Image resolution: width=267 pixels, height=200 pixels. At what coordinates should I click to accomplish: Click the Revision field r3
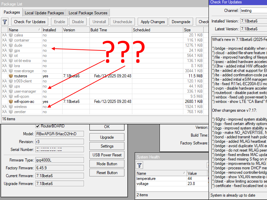60,142
